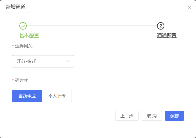Click the green checkmark step icon

point(23,26)
